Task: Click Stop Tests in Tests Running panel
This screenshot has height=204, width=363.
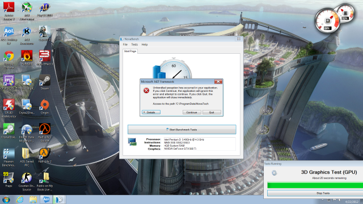Action: click(x=315, y=193)
